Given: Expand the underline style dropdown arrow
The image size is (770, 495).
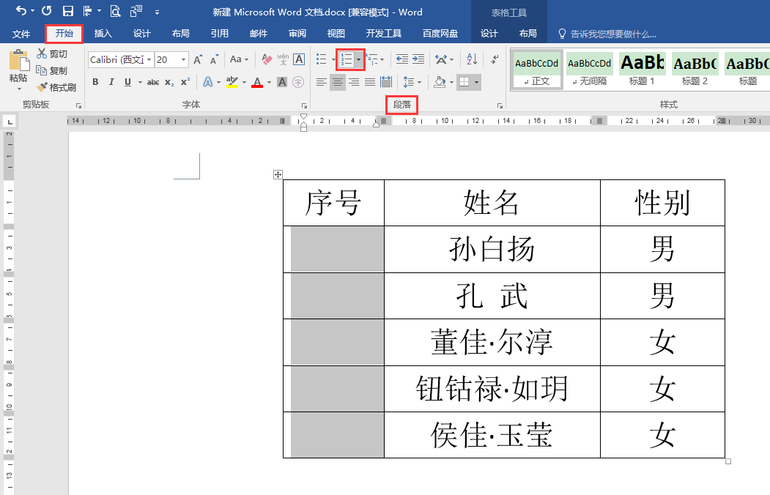Looking at the screenshot, I should (140, 83).
